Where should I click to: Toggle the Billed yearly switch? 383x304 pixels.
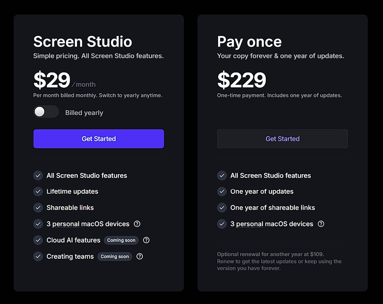[x=46, y=112]
